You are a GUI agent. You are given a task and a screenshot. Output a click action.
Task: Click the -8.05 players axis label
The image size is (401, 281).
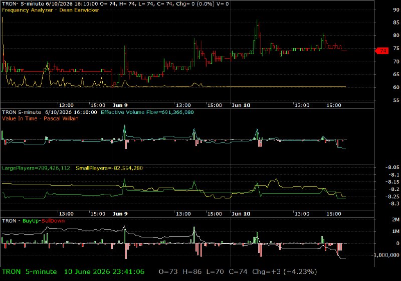pos(392,167)
